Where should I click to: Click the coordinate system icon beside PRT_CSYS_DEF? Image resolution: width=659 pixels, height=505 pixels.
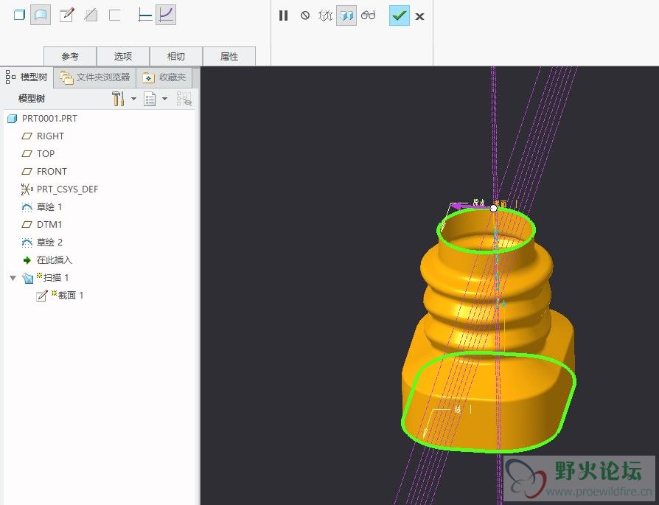point(27,189)
